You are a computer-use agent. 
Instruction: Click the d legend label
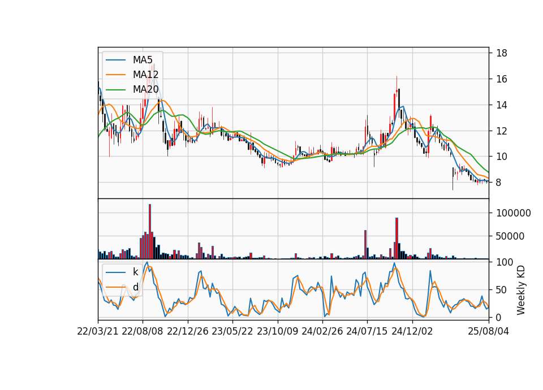click(136, 287)
